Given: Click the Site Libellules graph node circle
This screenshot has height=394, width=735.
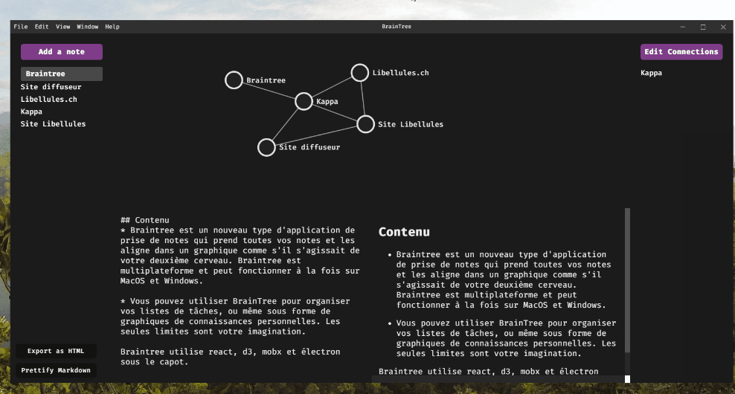Looking at the screenshot, I should [365, 124].
